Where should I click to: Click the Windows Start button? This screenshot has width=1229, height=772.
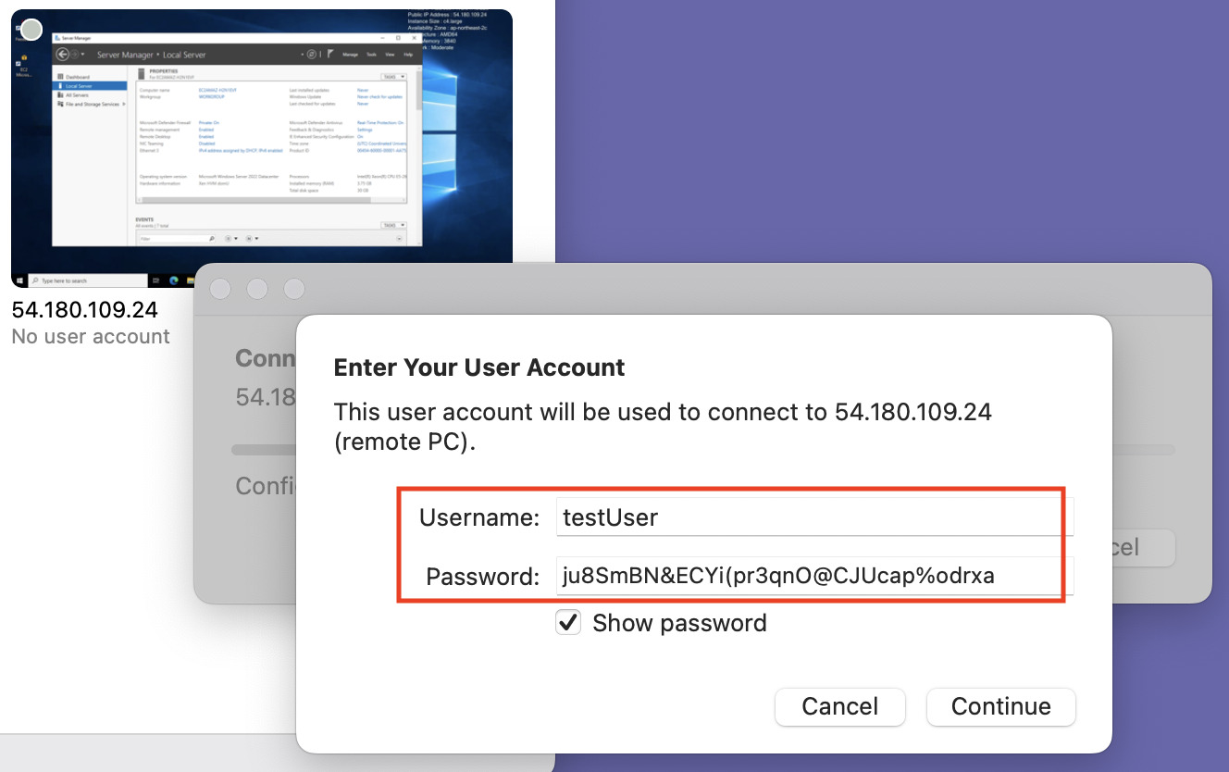click(x=19, y=280)
